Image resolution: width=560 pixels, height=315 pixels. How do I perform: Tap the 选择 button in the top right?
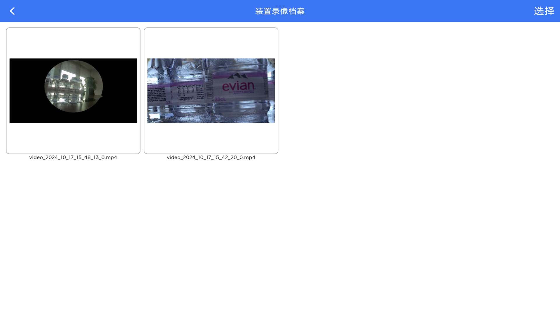[544, 11]
